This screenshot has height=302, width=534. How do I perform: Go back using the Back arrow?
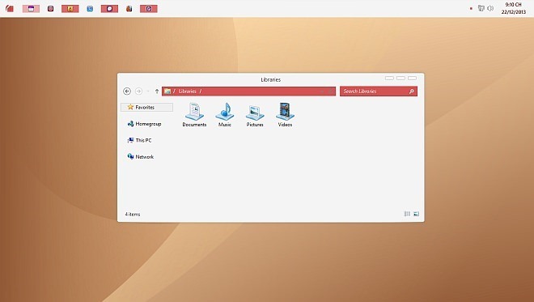click(x=127, y=91)
